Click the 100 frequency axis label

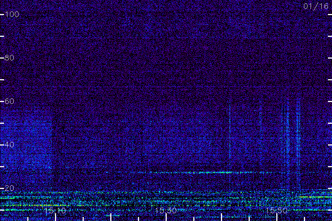click(x=12, y=14)
